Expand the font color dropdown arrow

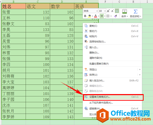click(99, 16)
